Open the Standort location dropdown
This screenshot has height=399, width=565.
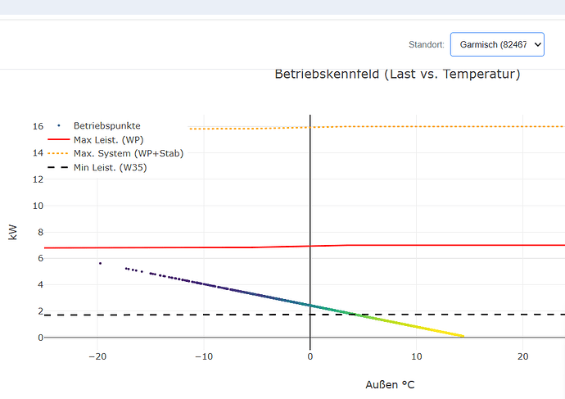(x=497, y=44)
